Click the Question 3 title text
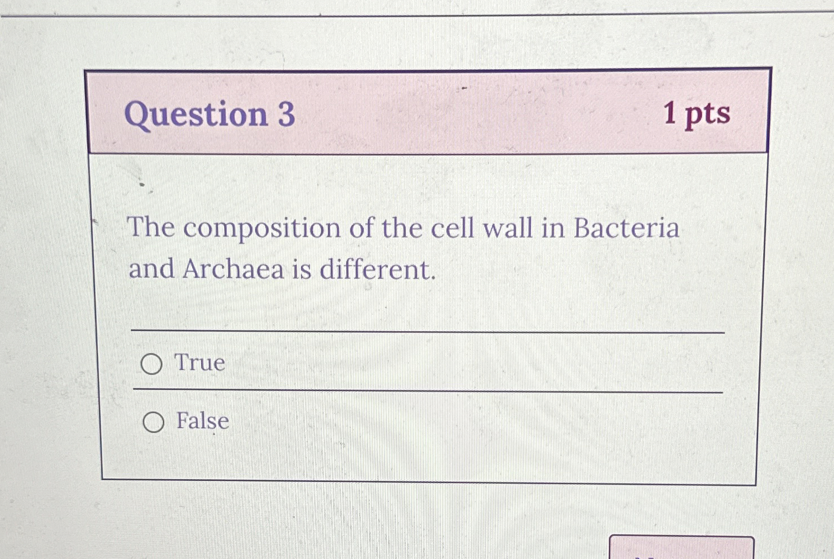834x559 pixels. point(209,115)
